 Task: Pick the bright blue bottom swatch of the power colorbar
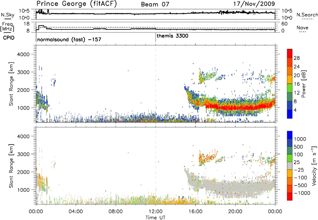(290, 114)
